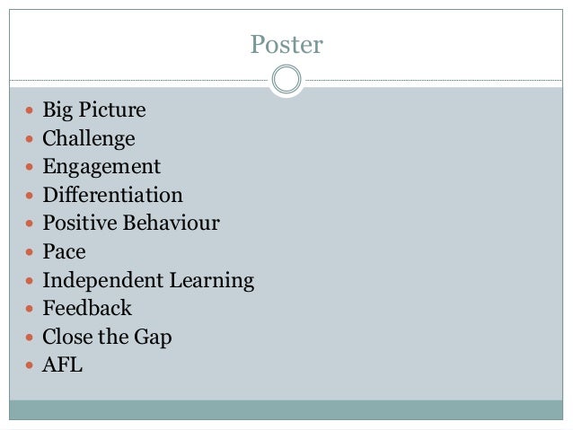Click the AFL bullet item
The height and width of the screenshot is (430, 573).
[x=63, y=365]
